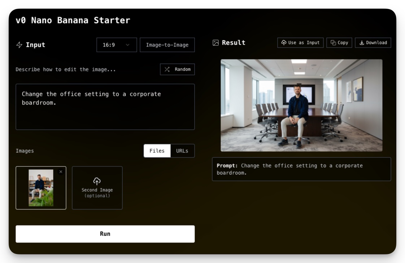Open the 16:9 aspect ratio dropdown

(117, 45)
